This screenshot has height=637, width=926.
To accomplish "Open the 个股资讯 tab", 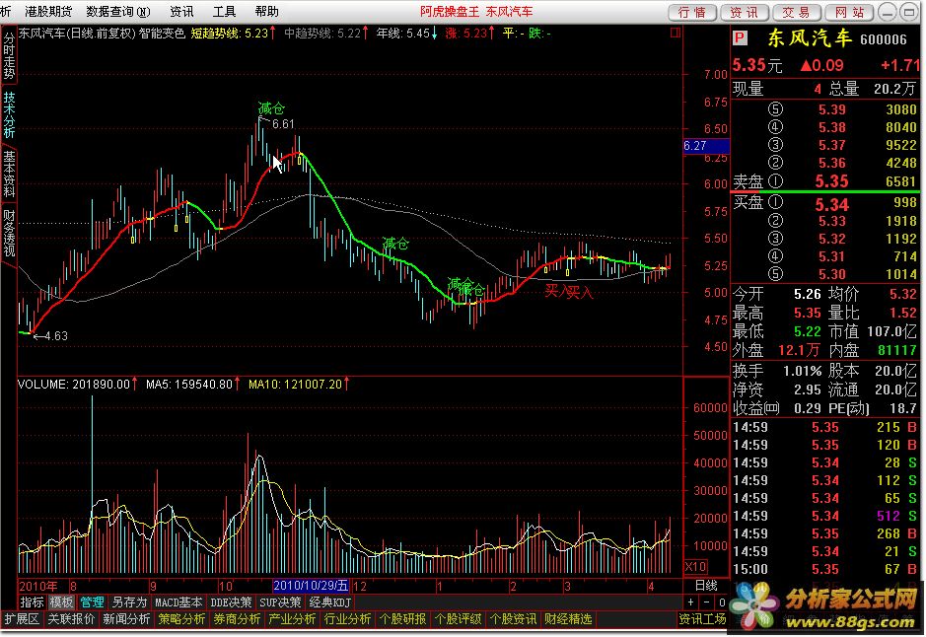I will 513,618.
